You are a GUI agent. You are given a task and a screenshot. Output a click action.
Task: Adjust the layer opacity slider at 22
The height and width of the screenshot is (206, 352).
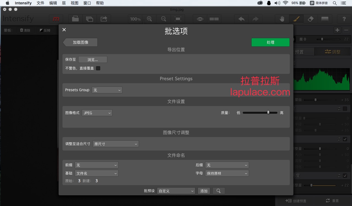pyautogui.click(x=329, y=39)
